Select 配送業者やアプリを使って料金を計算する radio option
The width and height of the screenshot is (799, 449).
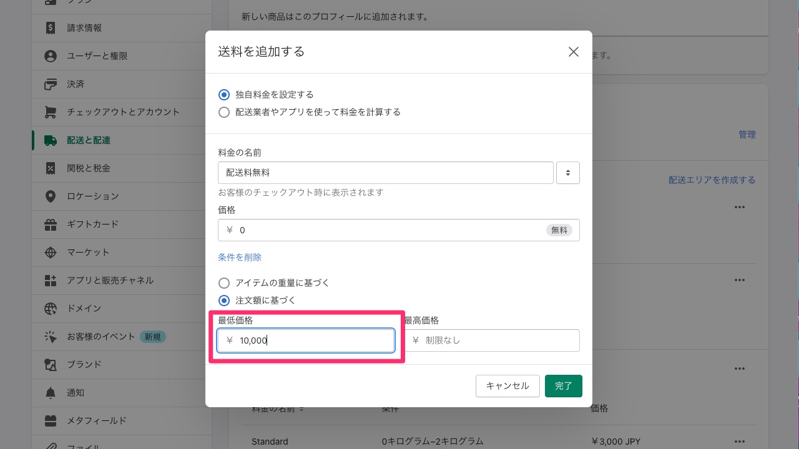point(224,112)
